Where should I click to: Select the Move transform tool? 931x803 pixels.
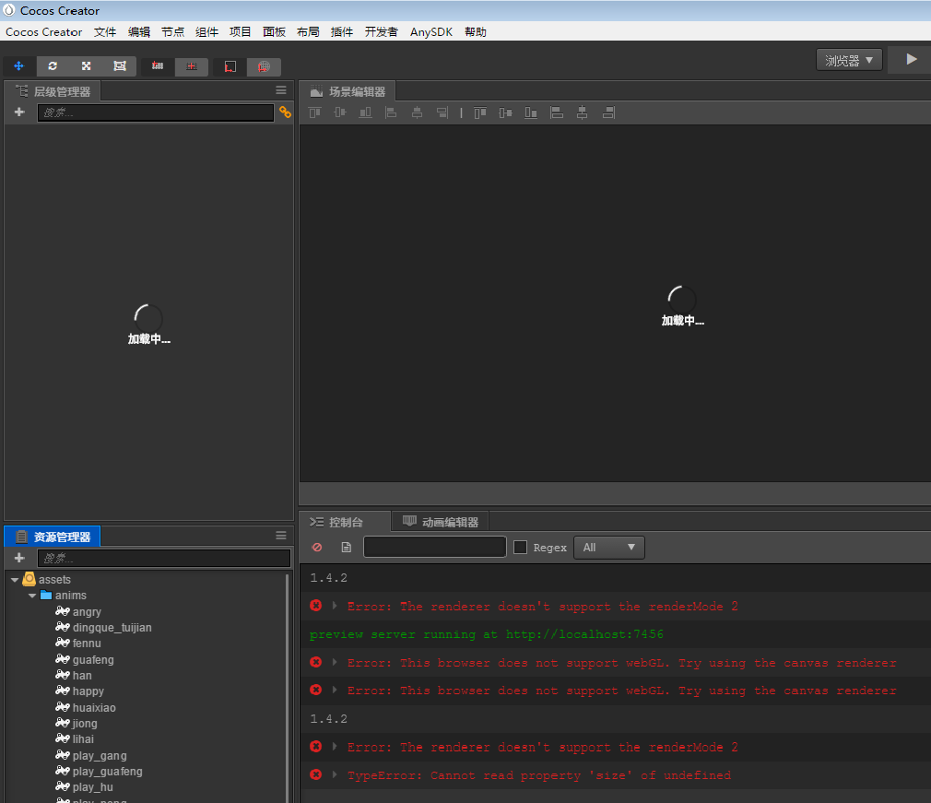19,66
